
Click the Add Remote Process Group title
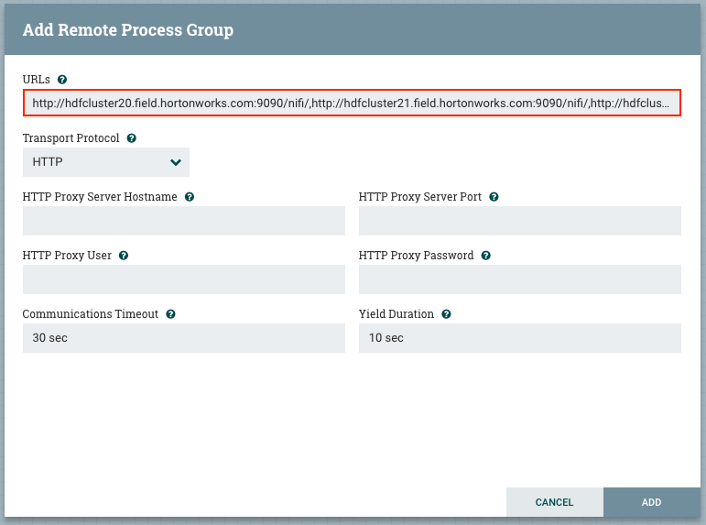click(128, 30)
